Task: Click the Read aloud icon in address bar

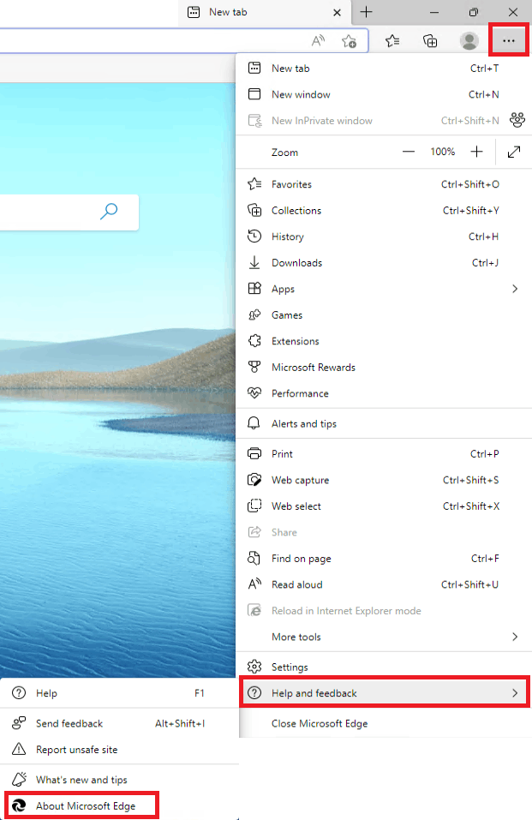Action: tap(318, 41)
